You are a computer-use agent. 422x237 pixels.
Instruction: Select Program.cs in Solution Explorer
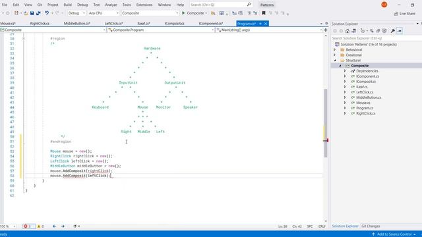365,108
